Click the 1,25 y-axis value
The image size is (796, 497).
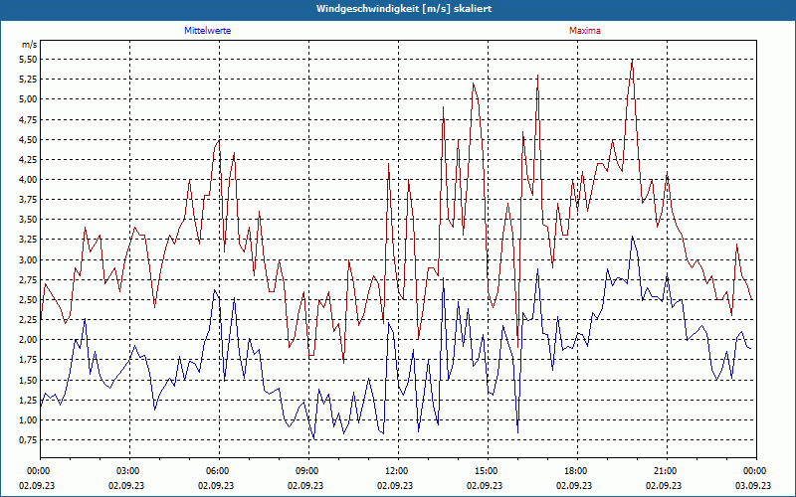point(30,400)
